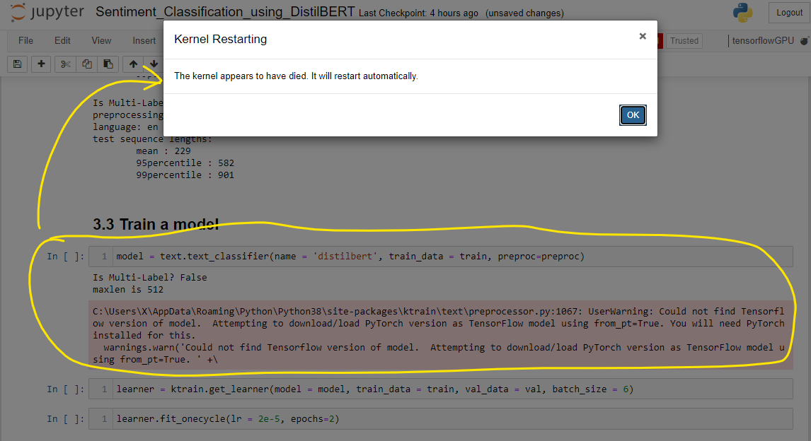Image resolution: width=811 pixels, height=441 pixels.
Task: Move selected cell up with the arrow icon
Action: pos(132,64)
